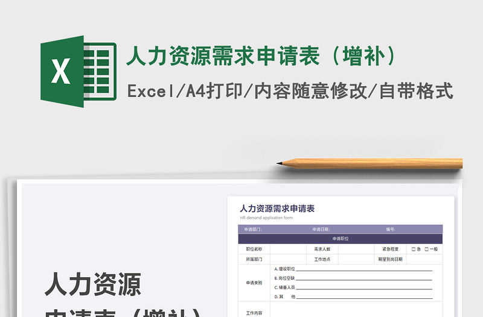Click the dark 申请职位 section bar
This screenshot has width=483, height=317.
[341, 239]
